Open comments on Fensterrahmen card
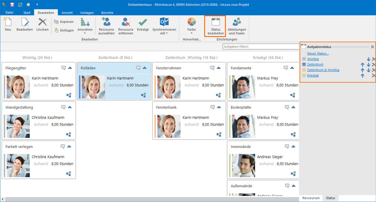This screenshot has width=376, height=202. 212,68
